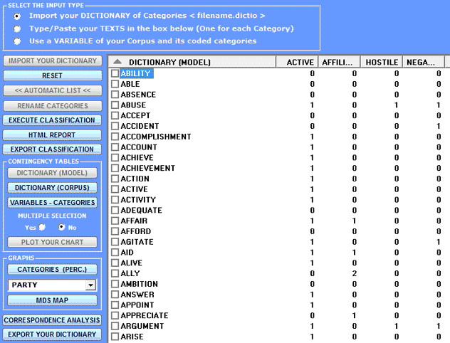Sort by HOSTILE column header
The height and width of the screenshot is (343, 450).
[x=381, y=62]
